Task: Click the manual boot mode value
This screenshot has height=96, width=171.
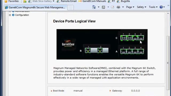Action: (78, 91)
